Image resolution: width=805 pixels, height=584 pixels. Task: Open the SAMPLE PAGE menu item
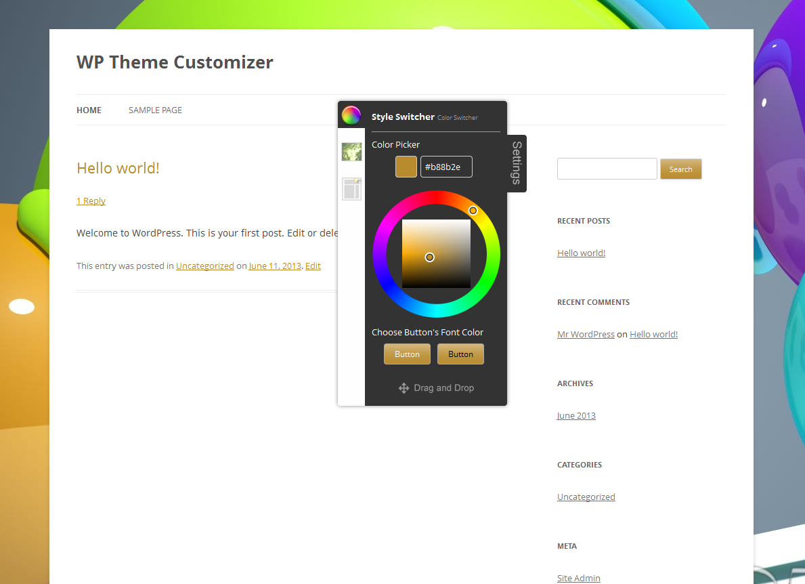pyautogui.click(x=155, y=110)
